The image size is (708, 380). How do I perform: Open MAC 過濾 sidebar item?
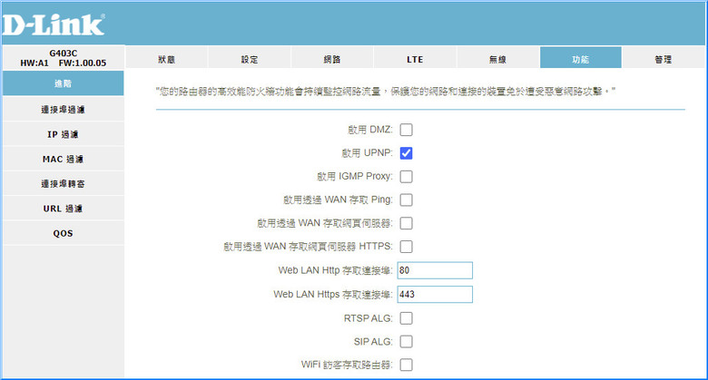64,160
